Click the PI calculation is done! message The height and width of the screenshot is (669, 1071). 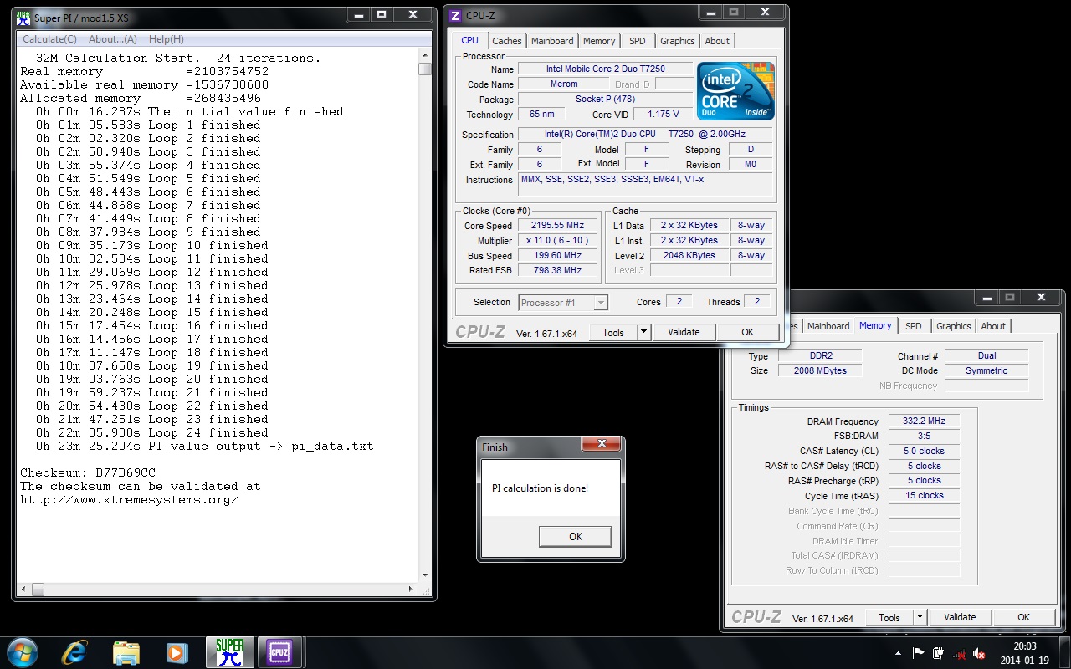(x=540, y=488)
